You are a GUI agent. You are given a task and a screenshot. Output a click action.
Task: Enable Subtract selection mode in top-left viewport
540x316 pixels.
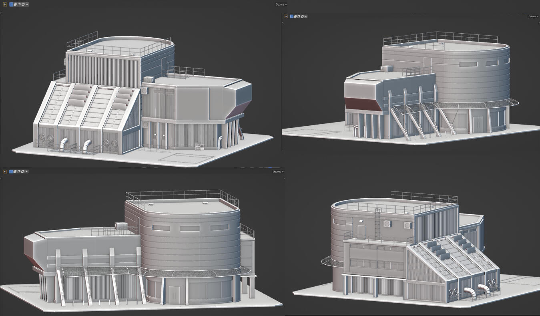(19, 4)
